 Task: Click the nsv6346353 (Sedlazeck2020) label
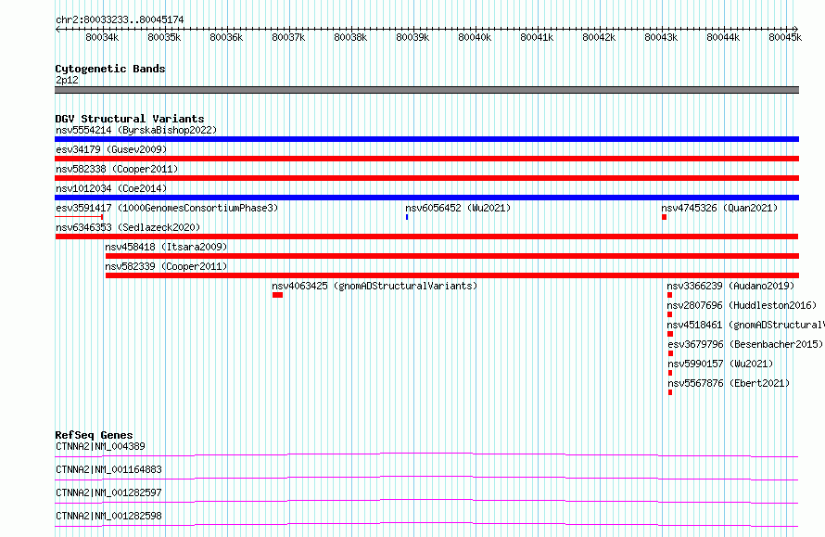coord(128,227)
